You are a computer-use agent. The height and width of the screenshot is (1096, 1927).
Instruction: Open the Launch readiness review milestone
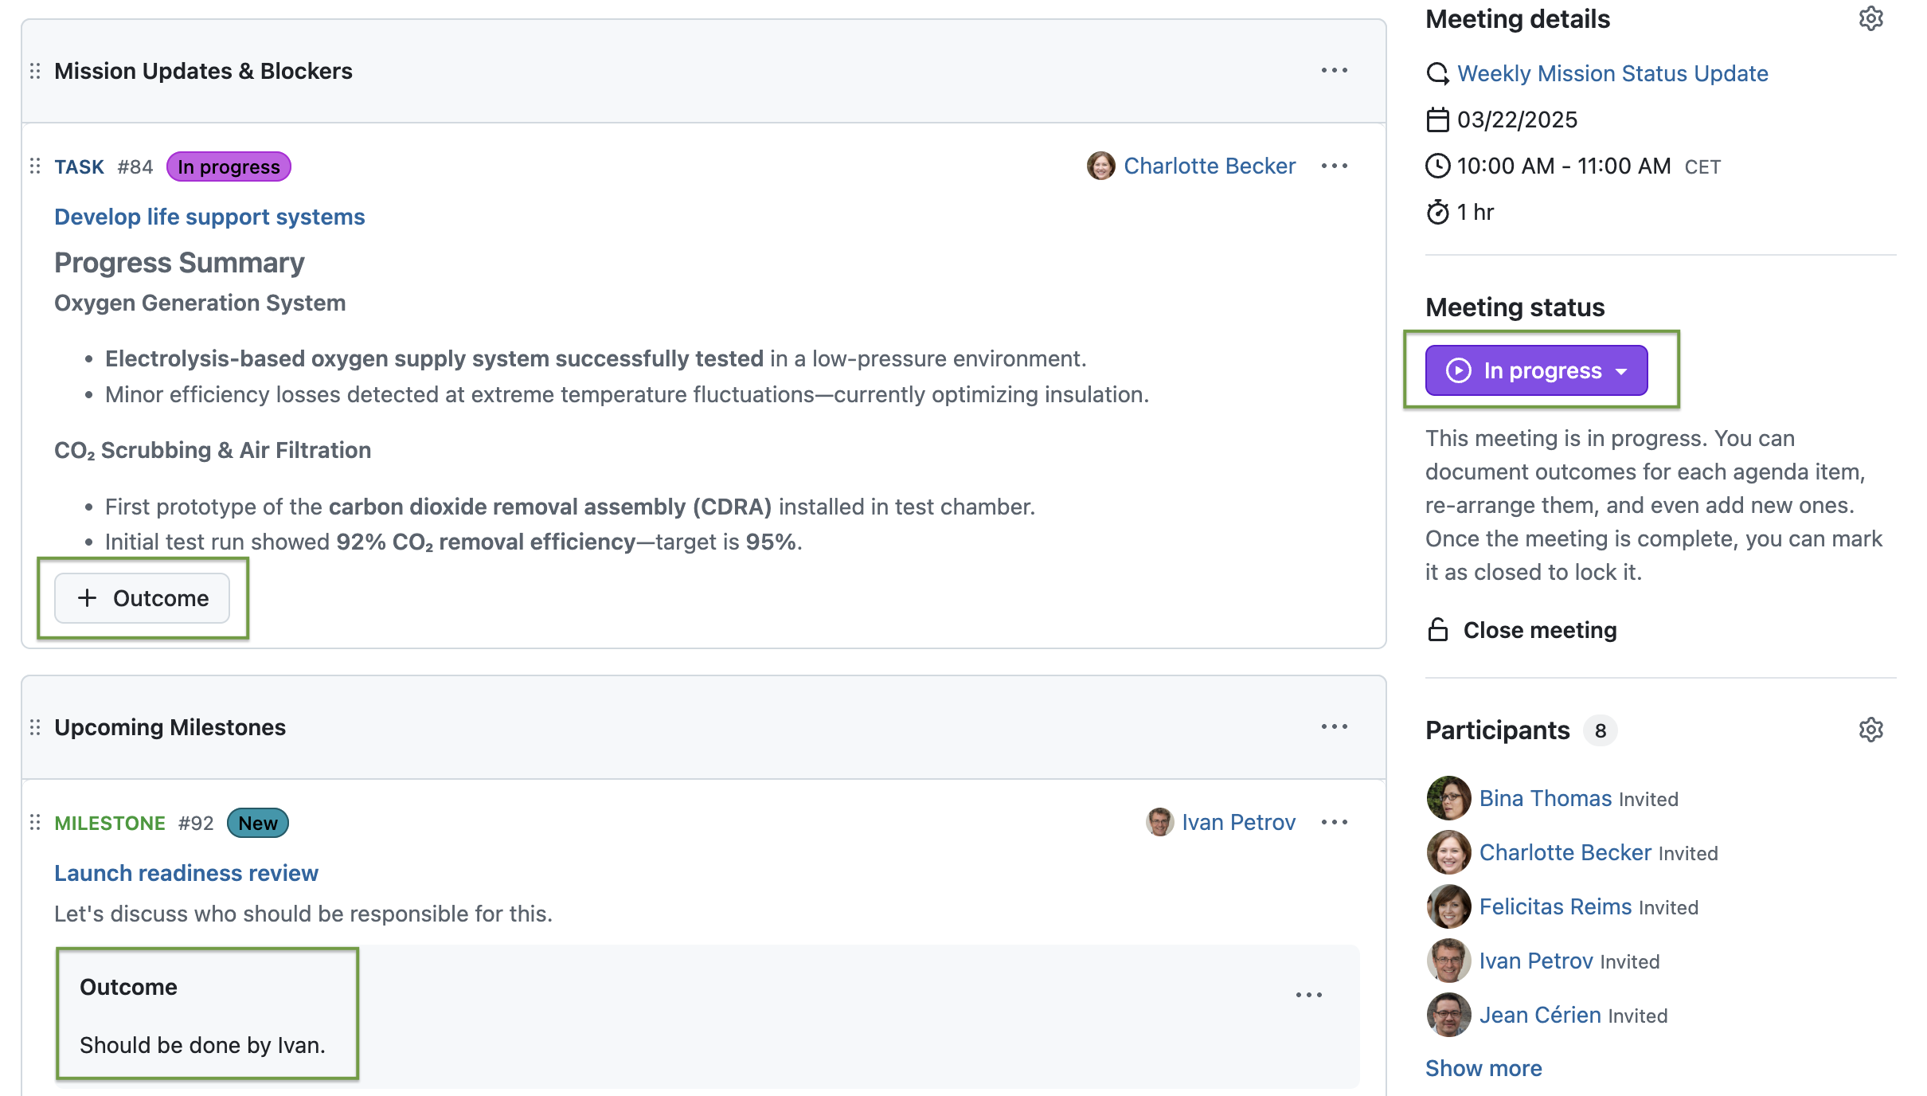(186, 872)
